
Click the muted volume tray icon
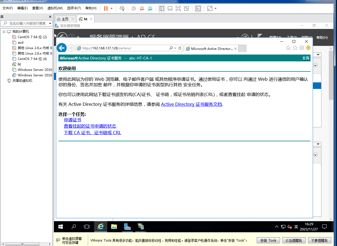click(x=290, y=227)
